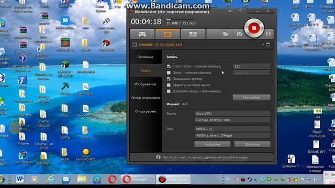Enable the Пауза hotkey checkbox
The image size is (335, 188).
click(169, 73)
